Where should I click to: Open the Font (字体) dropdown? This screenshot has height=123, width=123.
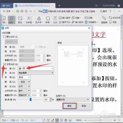(36, 73)
